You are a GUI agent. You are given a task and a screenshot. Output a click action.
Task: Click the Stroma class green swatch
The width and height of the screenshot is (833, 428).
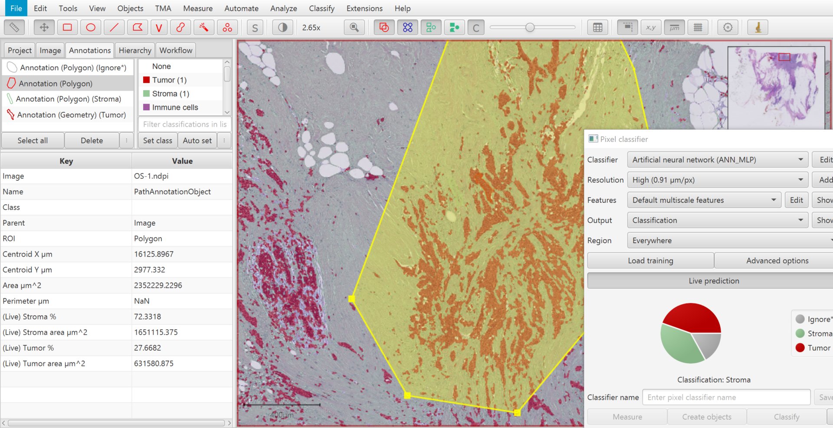pyautogui.click(x=147, y=94)
